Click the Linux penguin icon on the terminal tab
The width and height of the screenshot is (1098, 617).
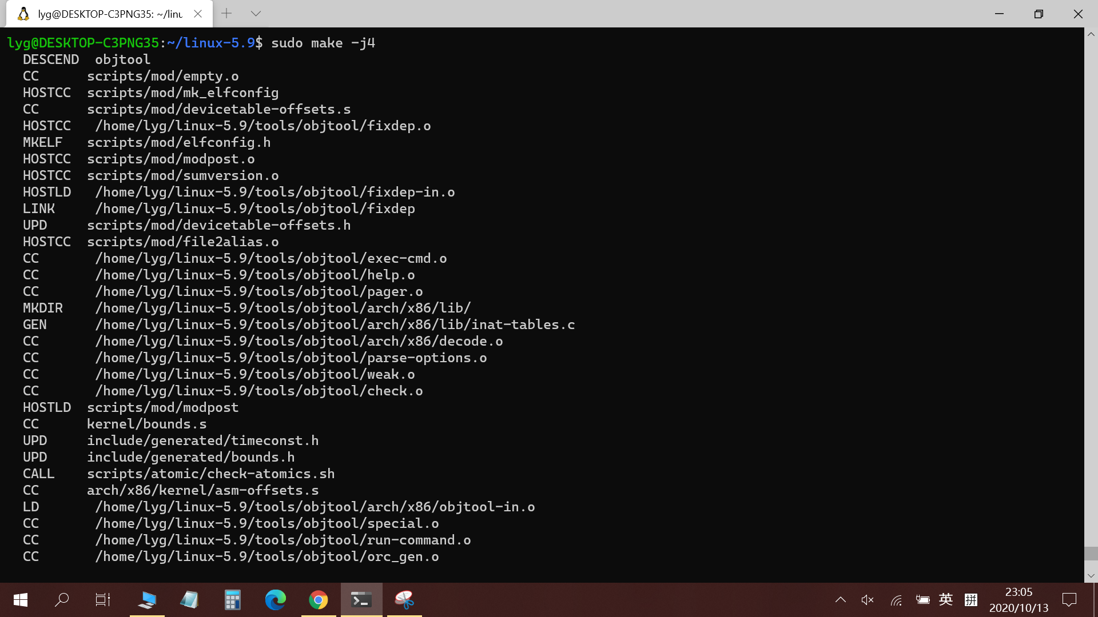(23, 14)
